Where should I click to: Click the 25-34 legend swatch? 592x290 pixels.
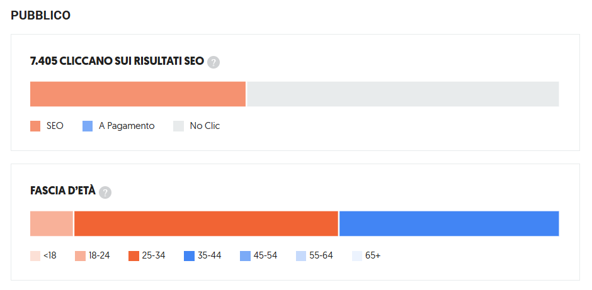tap(134, 256)
